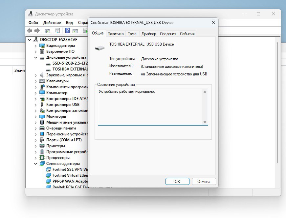The image size is (286, 218).
Task: Expand the Видеоадаптеры category
Action: (36, 46)
